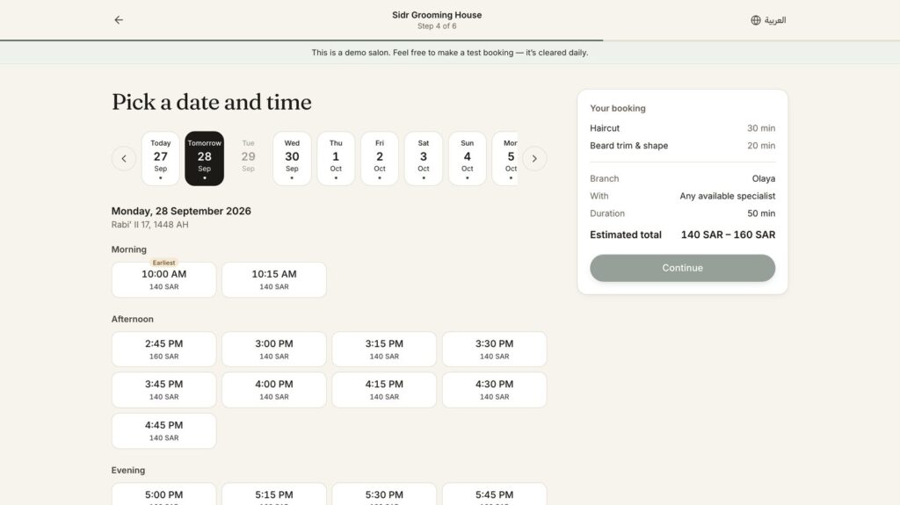Click 'Any available specialist' value
The height and width of the screenshot is (505, 900).
[727, 196]
